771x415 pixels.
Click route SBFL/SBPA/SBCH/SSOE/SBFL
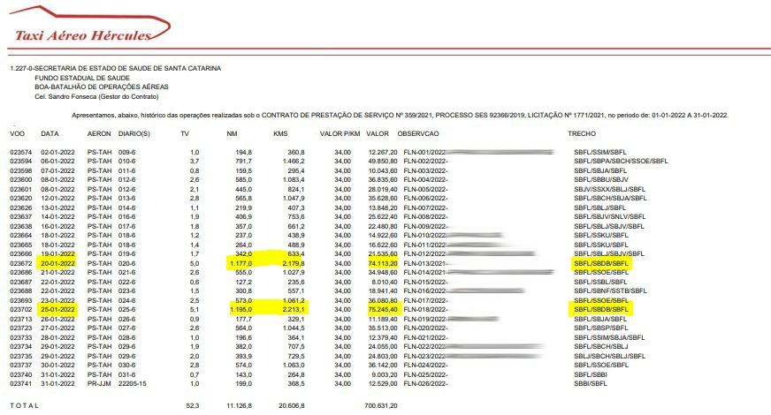[621, 161]
